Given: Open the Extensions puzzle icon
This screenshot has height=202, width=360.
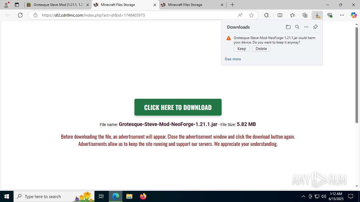Looking at the screenshot, I should pos(266,15).
